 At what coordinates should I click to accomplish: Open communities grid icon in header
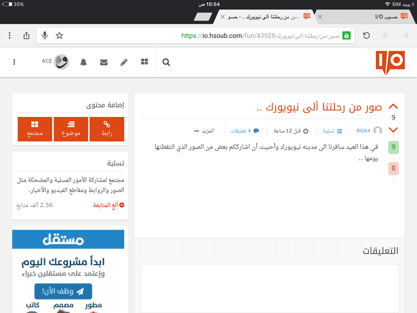(x=144, y=62)
